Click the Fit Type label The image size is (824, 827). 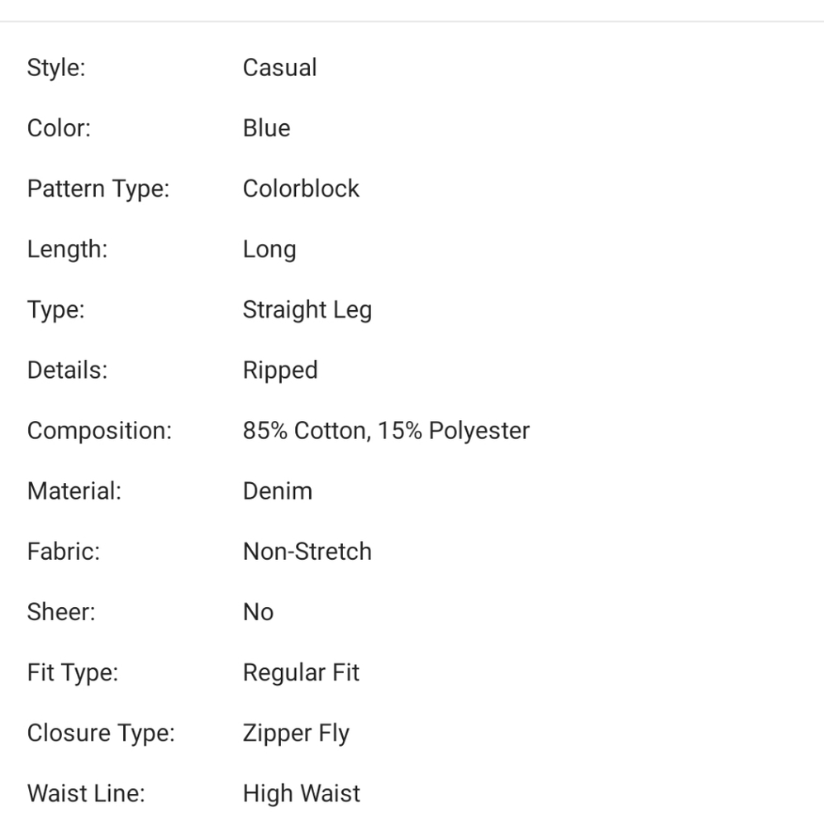click(x=73, y=673)
